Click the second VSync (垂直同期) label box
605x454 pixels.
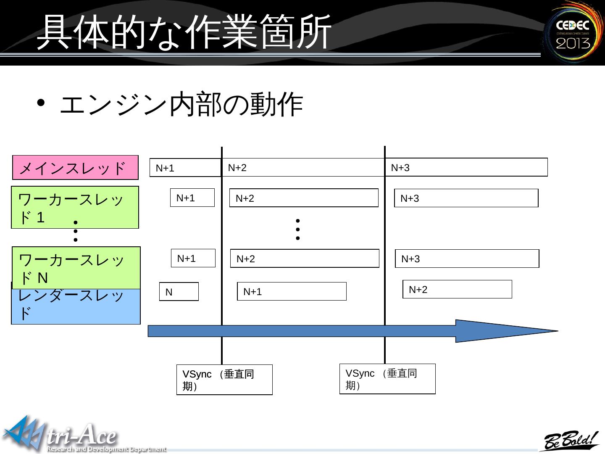click(x=387, y=379)
